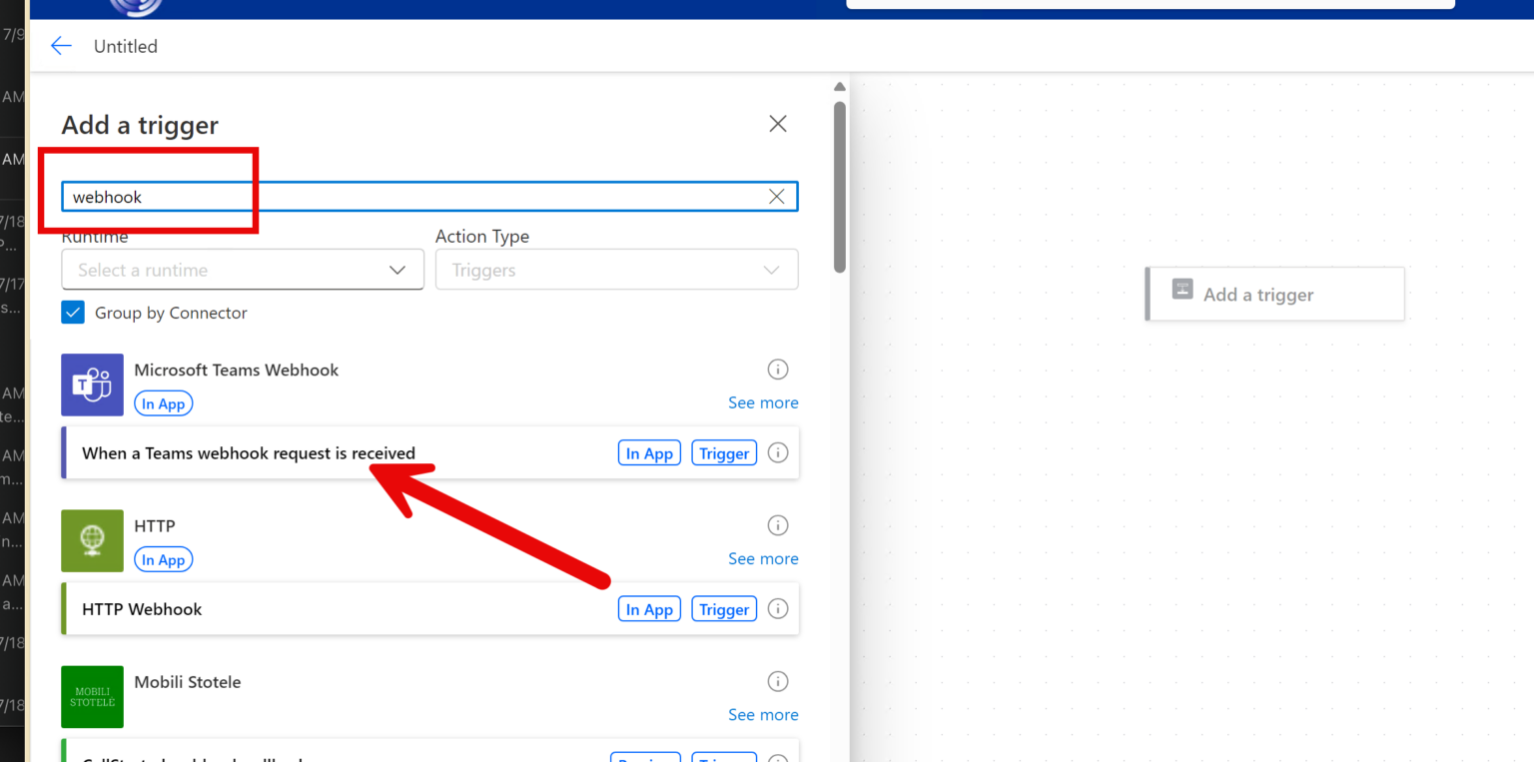Click the Add a trigger canvas node
This screenshot has width=1534, height=762.
[1274, 295]
